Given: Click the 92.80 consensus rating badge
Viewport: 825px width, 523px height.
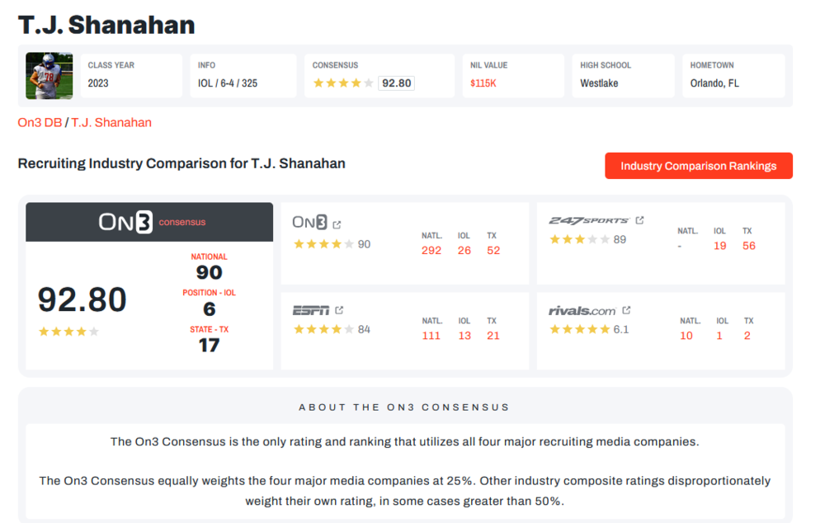Looking at the screenshot, I should tap(396, 83).
